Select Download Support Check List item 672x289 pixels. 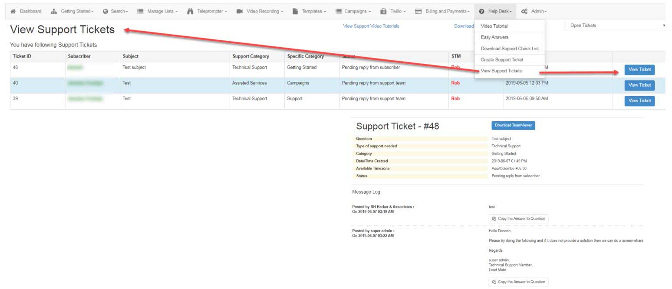click(x=510, y=49)
